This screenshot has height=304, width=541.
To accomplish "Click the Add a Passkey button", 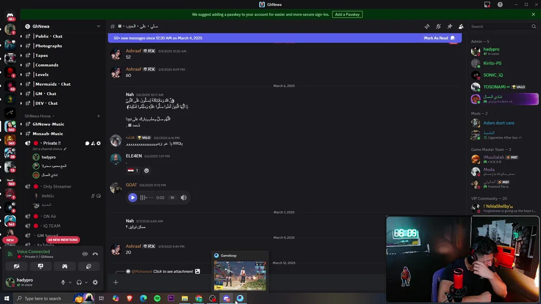I will point(347,14).
